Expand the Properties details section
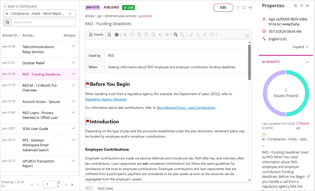The width and height of the screenshot is (315, 191). tap(300, 47)
